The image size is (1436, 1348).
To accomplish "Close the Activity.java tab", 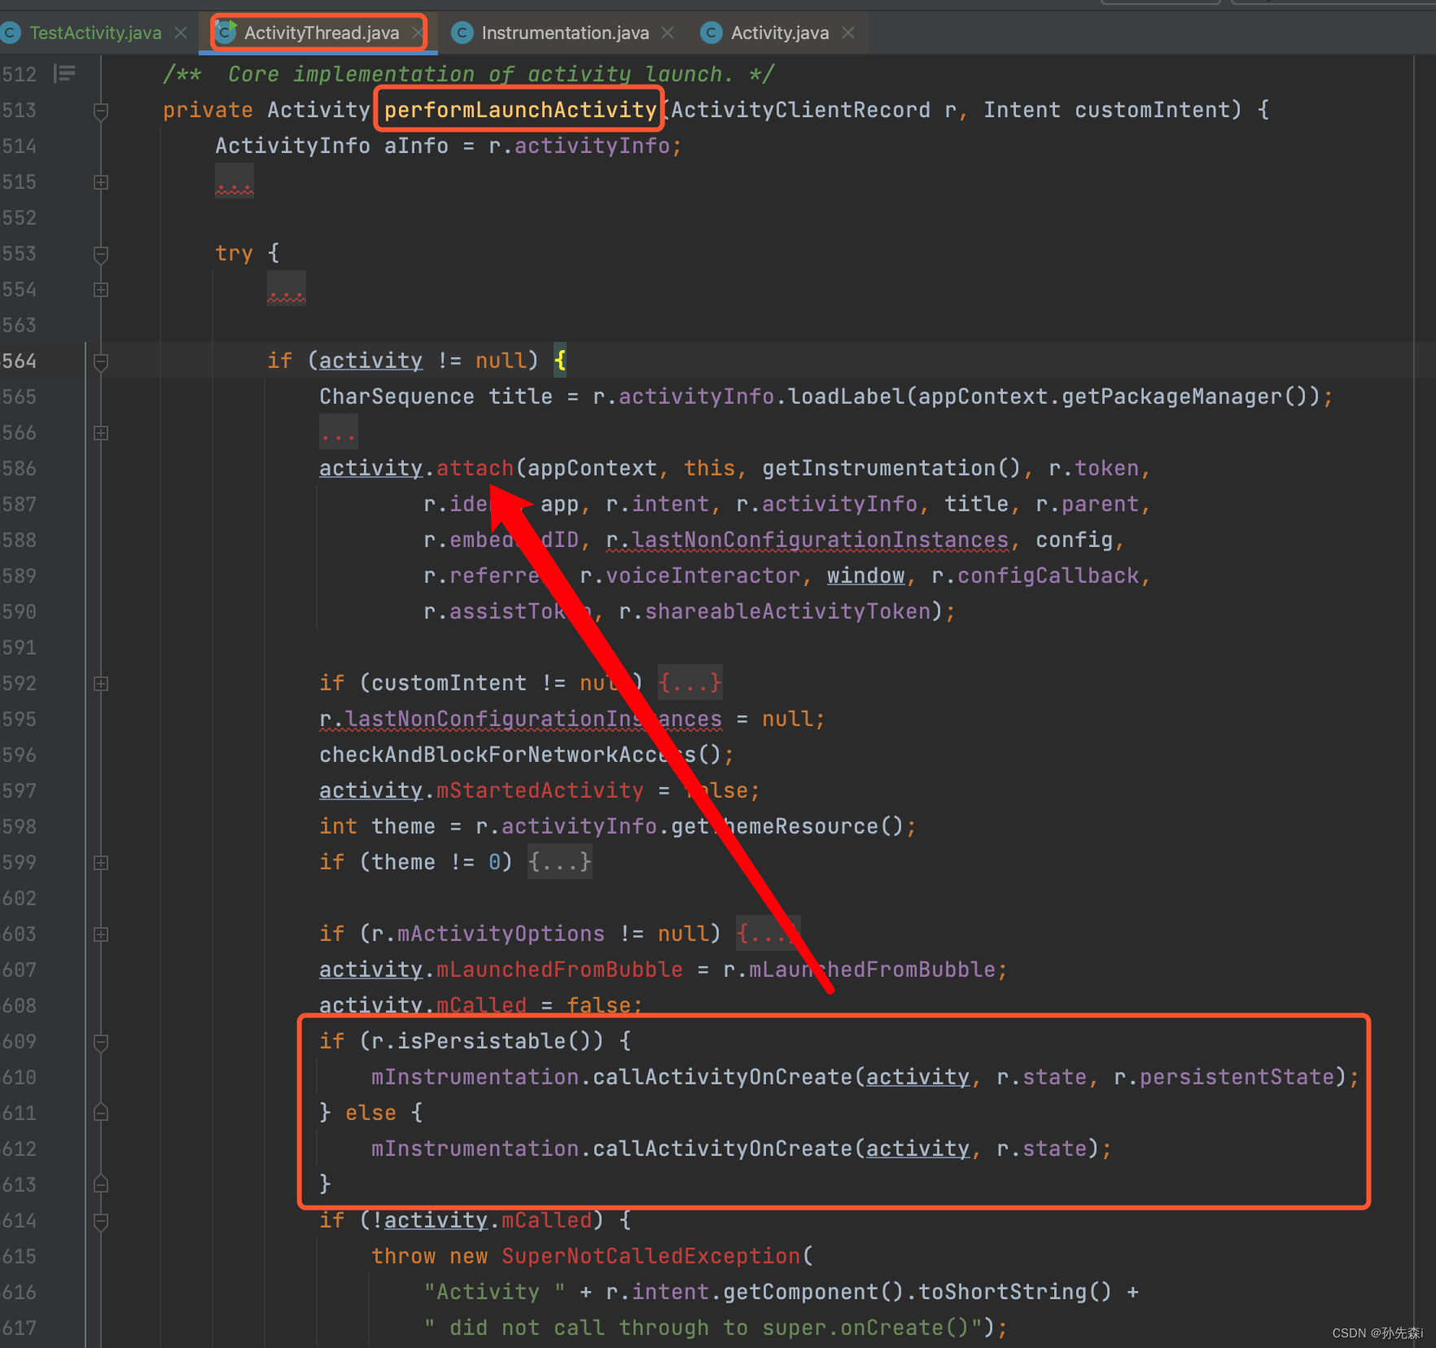I will [x=848, y=33].
